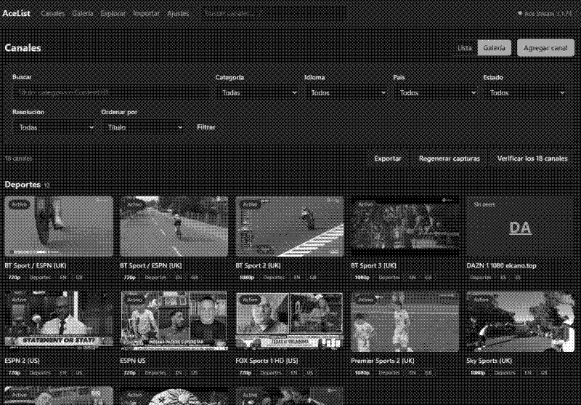Click the 720p tag under FOX Sports 1
581x405 pixels.
(x=245, y=372)
